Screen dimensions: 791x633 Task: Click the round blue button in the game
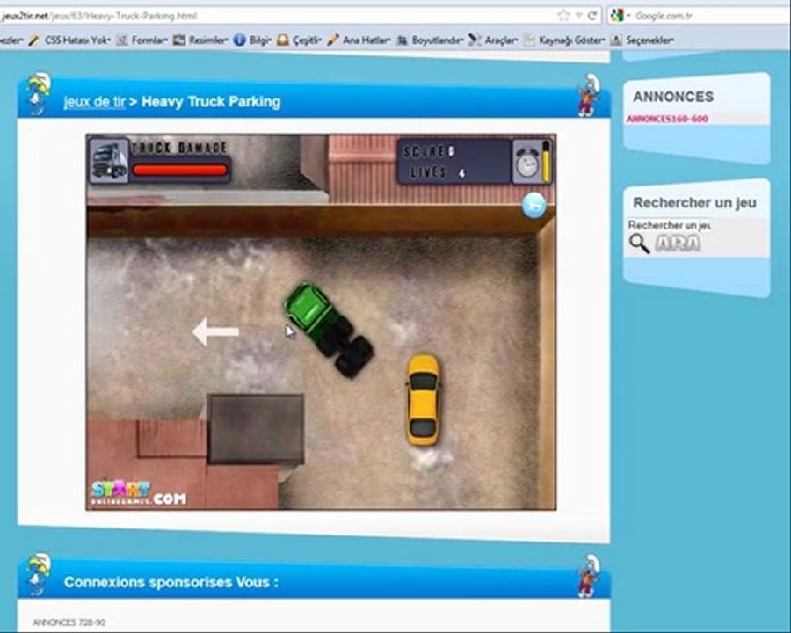[x=533, y=206]
